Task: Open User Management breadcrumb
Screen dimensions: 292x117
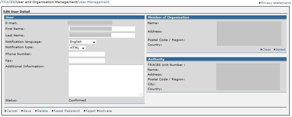Action: tap(94, 2)
